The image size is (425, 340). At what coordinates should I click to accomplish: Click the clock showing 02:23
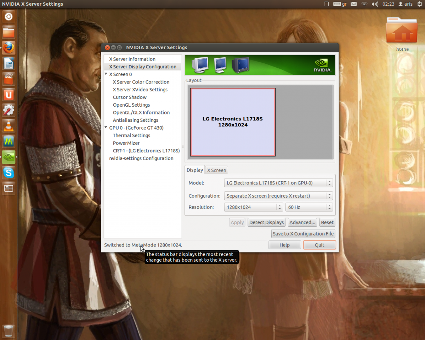coord(389,4)
